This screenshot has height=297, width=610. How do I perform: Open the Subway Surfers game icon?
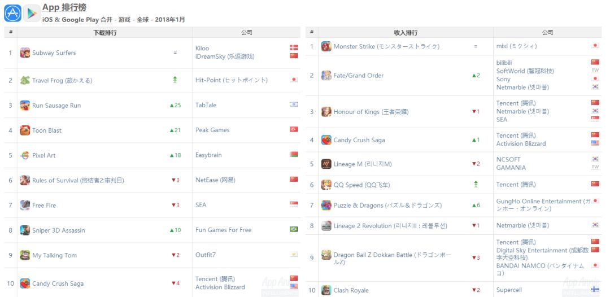(x=25, y=53)
